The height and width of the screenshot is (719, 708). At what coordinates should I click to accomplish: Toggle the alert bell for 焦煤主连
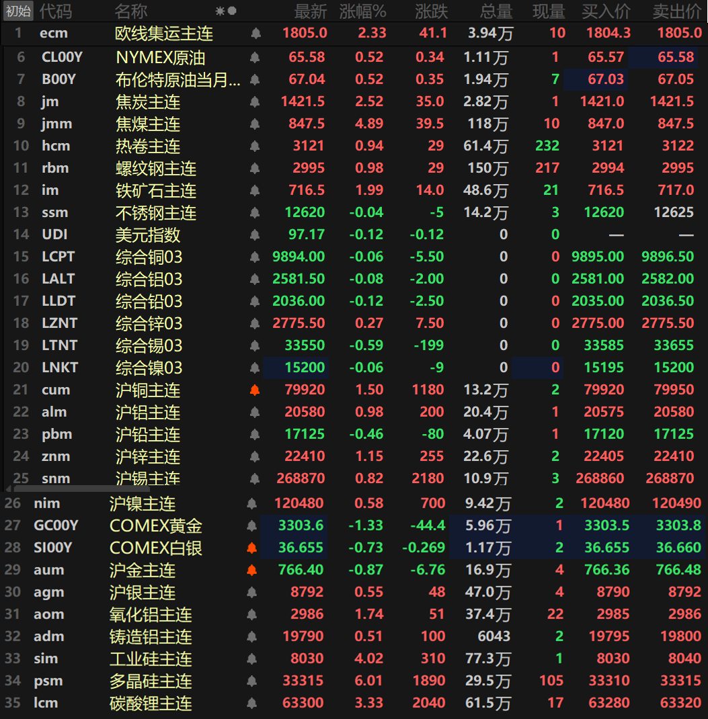tap(255, 124)
